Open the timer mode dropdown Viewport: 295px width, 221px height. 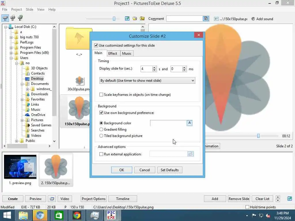tap(147, 81)
